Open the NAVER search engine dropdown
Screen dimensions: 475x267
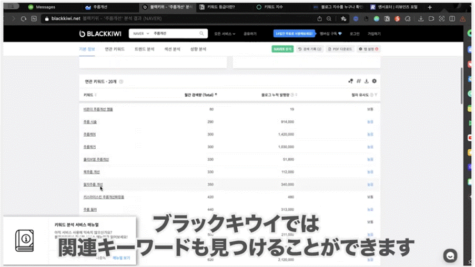point(140,34)
